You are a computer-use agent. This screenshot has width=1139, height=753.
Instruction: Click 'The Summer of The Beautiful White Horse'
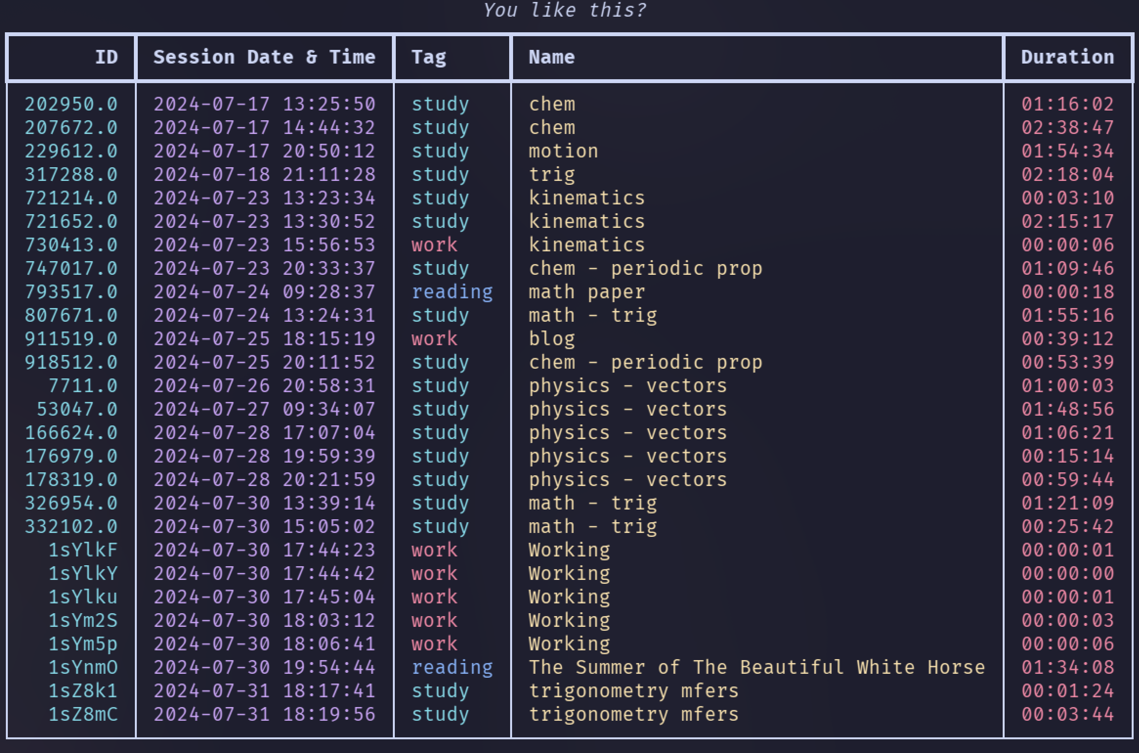[x=757, y=667]
